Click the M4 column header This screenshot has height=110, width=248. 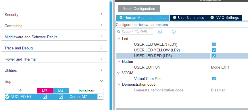click(61, 91)
